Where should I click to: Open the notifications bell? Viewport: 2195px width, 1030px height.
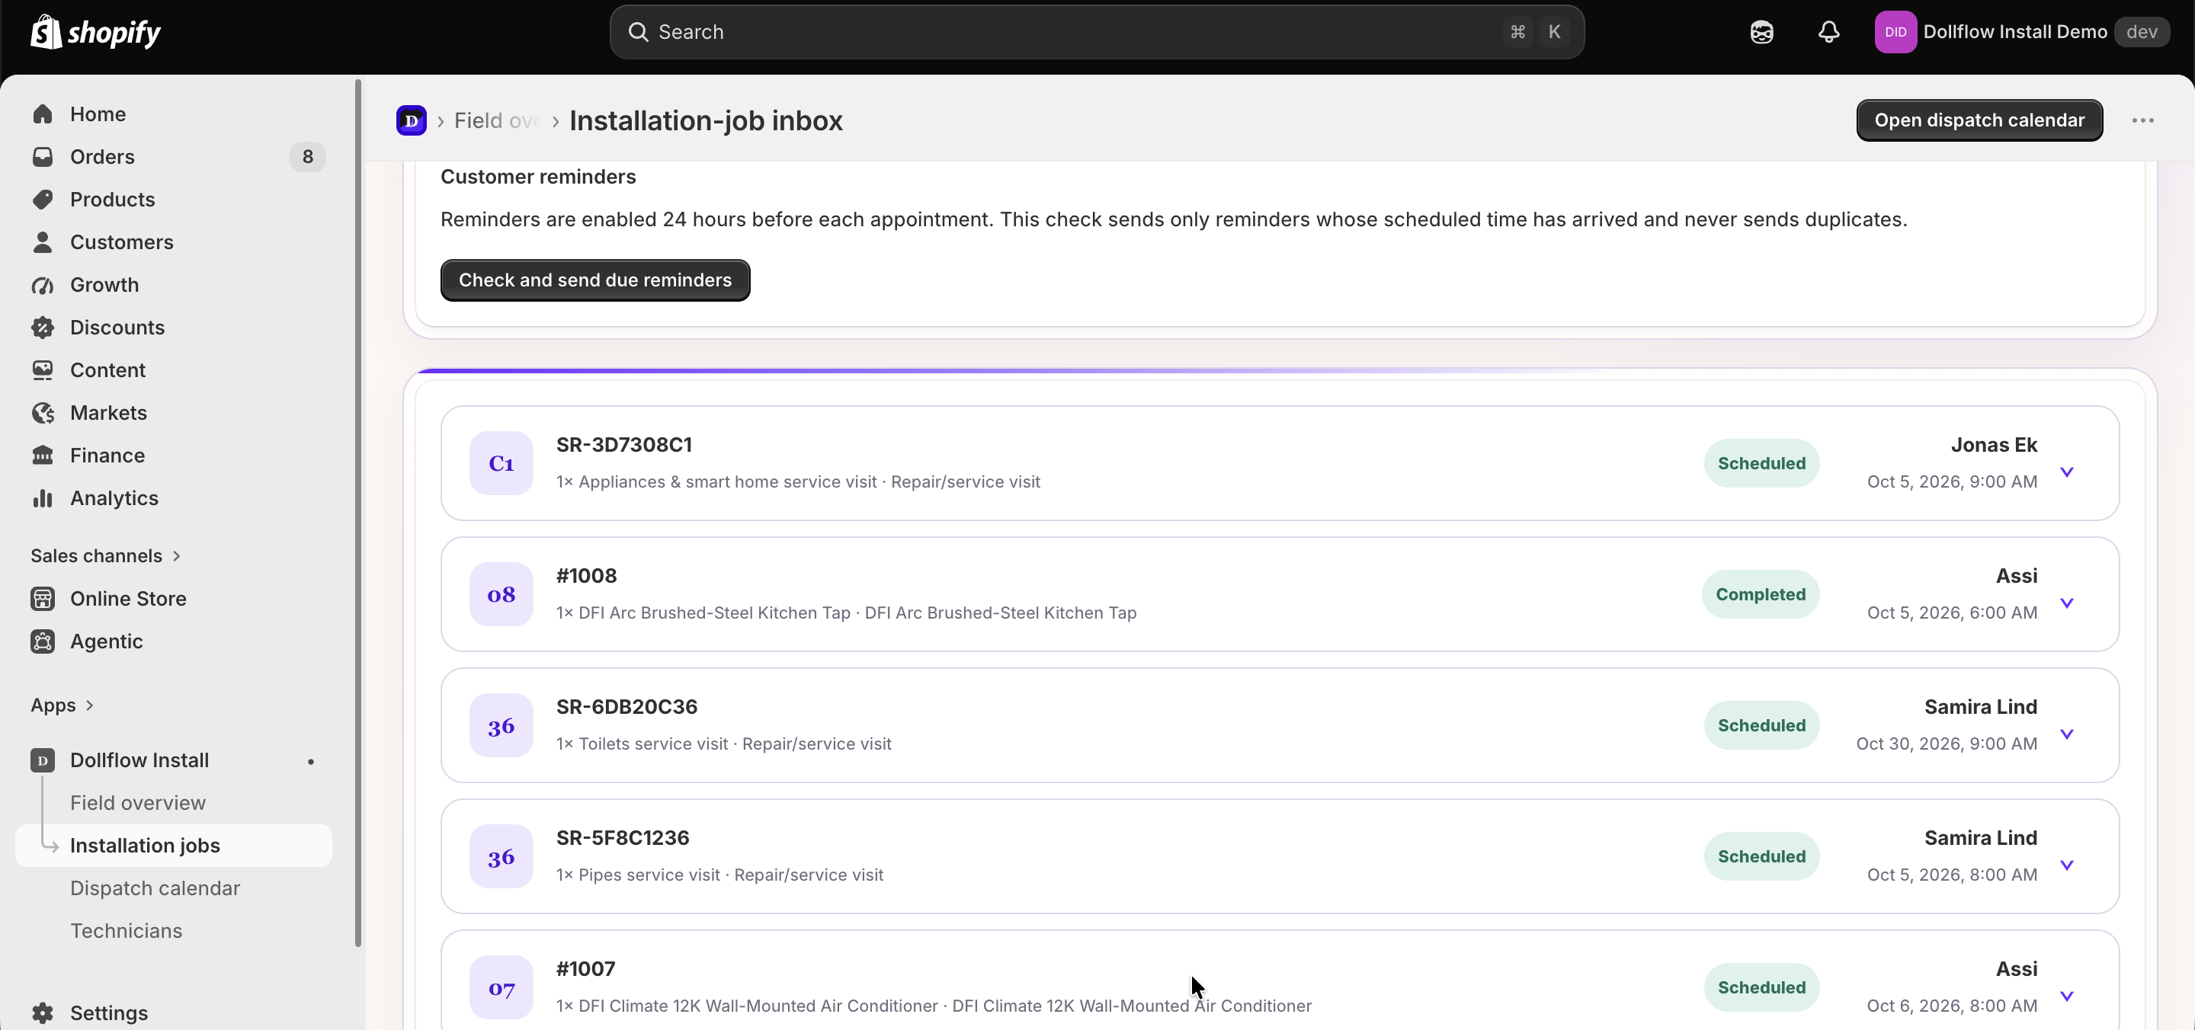click(1828, 32)
